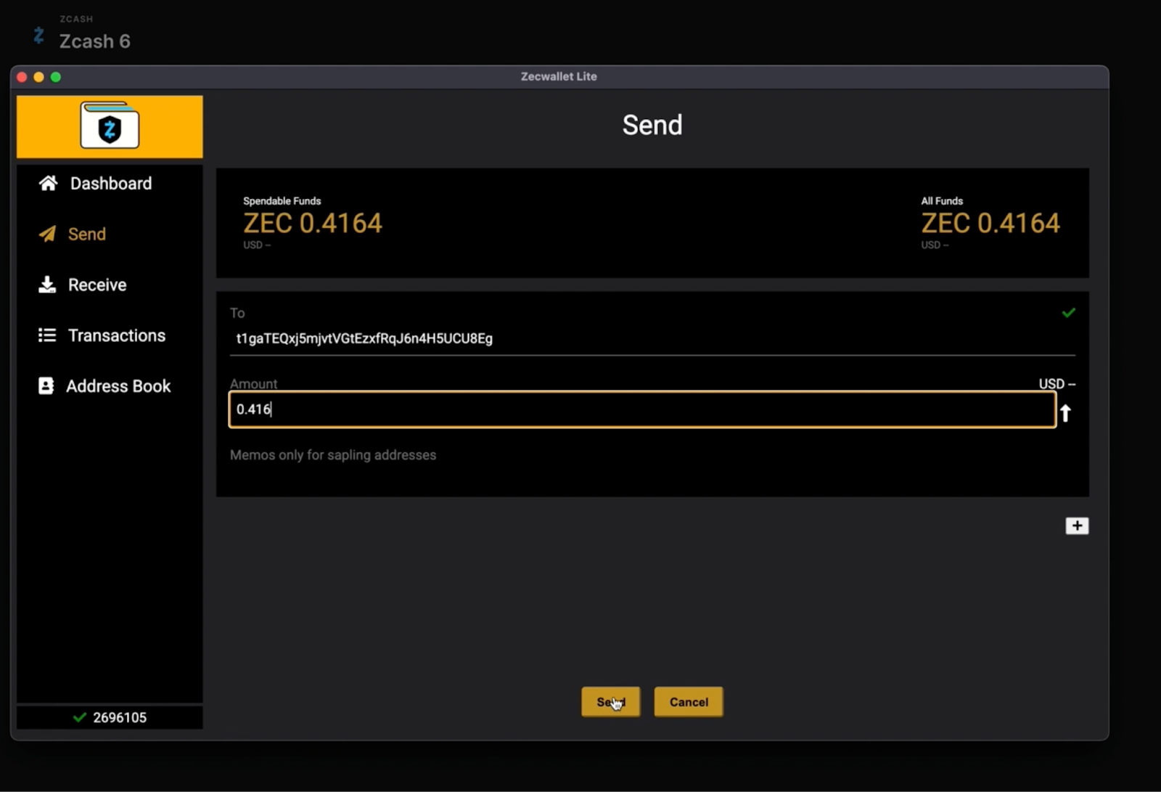Viewport: 1161px width, 792px height.
Task: Minimize the Zecwallet Lite window
Action: 39,77
